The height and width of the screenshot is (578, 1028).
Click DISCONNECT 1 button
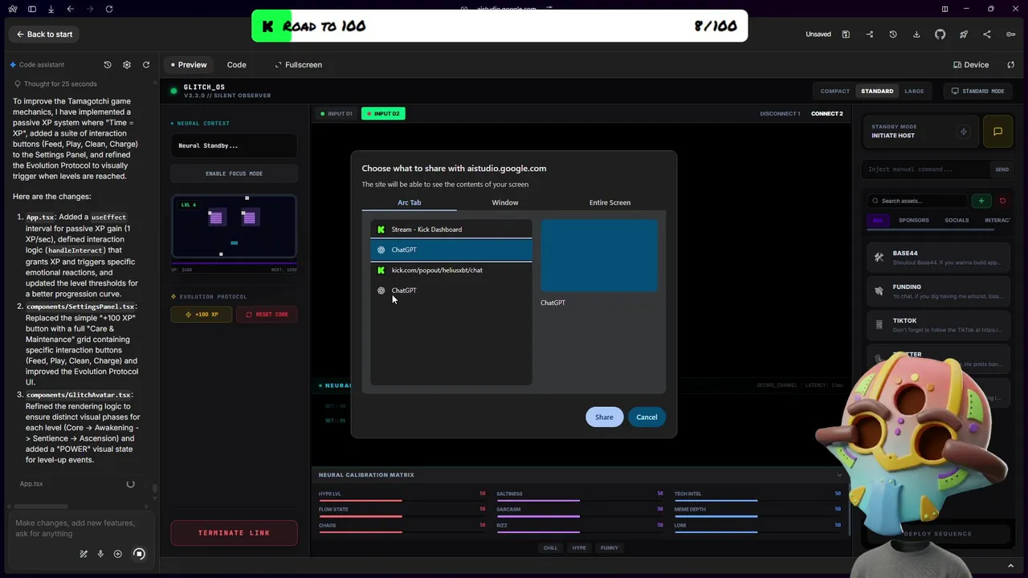pos(780,113)
